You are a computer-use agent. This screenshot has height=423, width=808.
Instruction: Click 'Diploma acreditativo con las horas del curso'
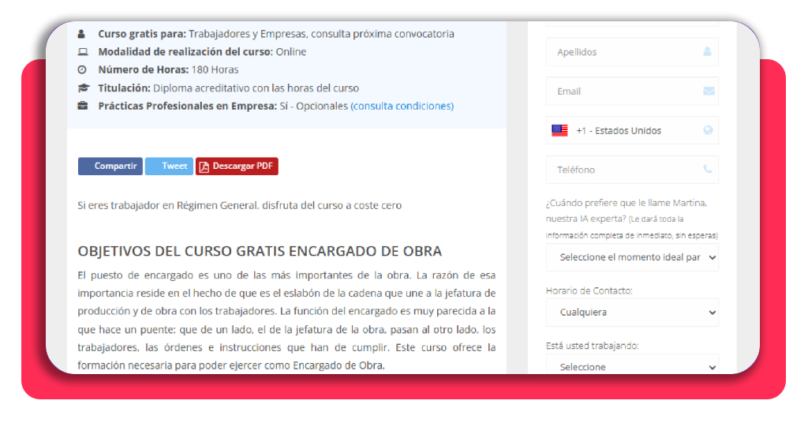256,88
